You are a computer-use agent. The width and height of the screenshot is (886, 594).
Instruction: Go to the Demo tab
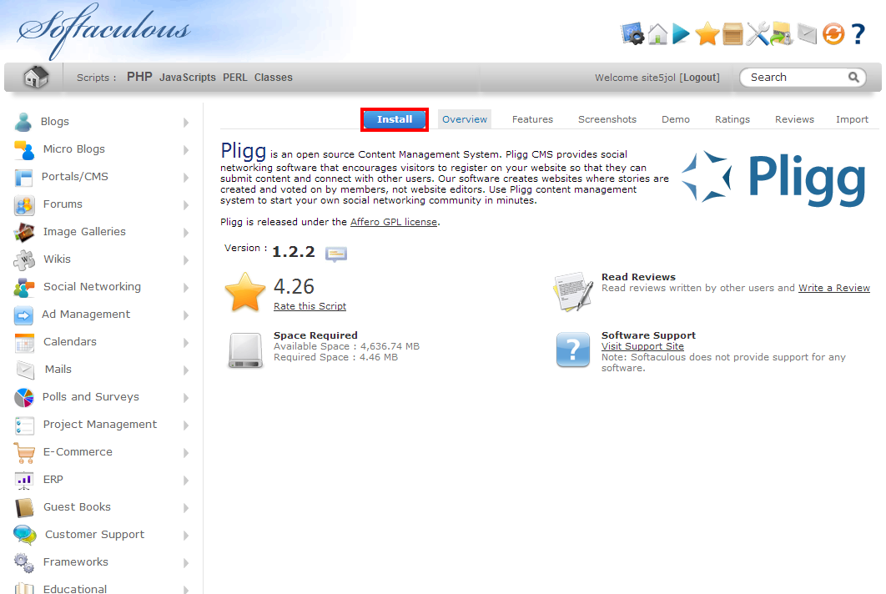tap(676, 119)
